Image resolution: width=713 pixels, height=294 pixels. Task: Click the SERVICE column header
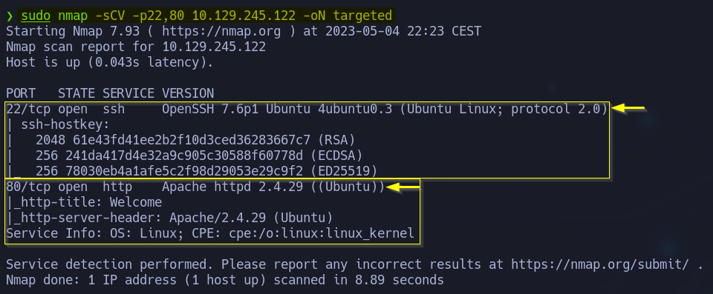(128, 93)
